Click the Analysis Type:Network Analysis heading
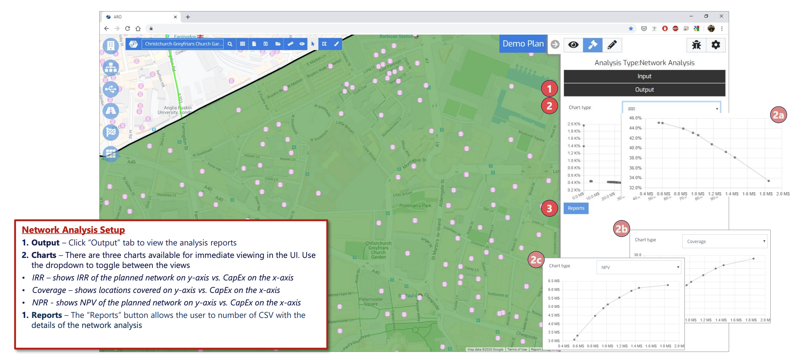 (x=644, y=63)
